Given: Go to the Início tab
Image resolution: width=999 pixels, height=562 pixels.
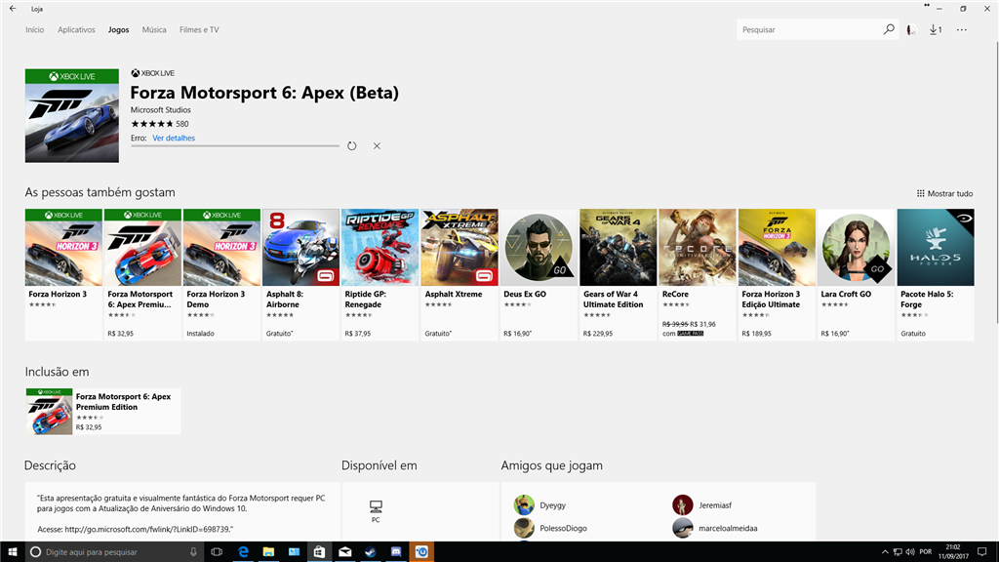Looking at the screenshot, I should pos(34,30).
